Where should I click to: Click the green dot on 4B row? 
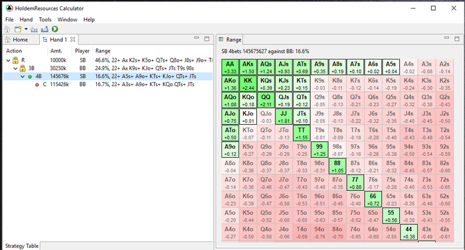[x=30, y=77]
